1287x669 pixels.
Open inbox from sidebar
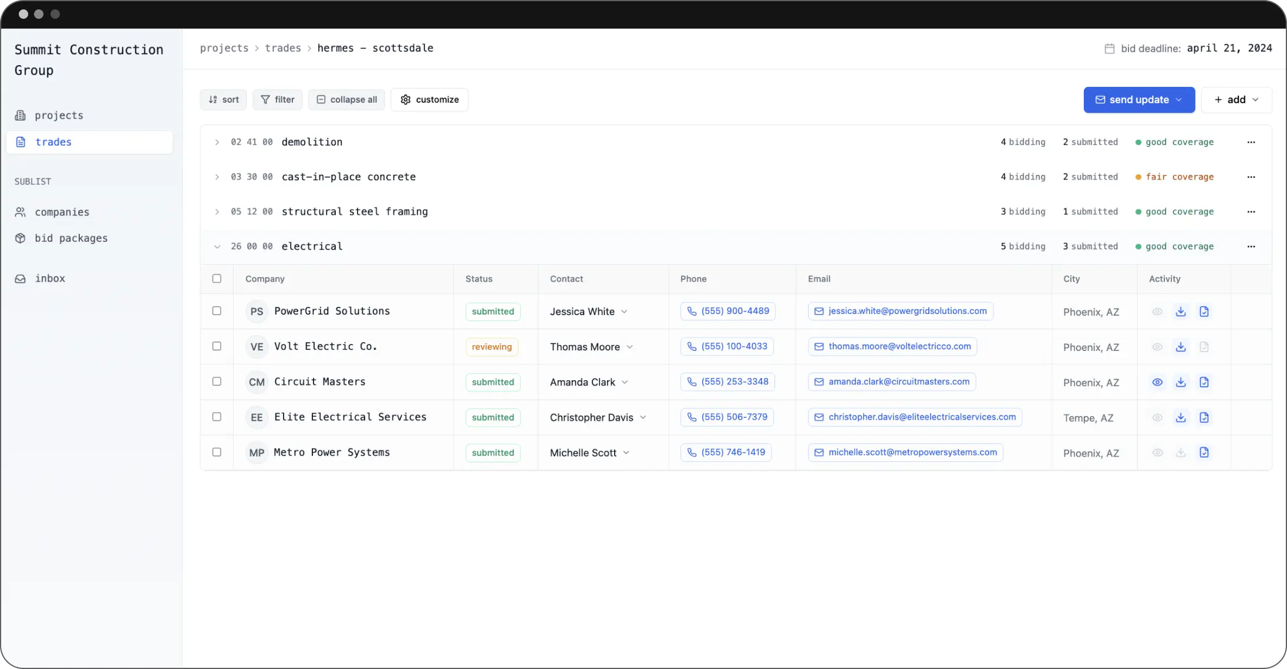(x=50, y=279)
